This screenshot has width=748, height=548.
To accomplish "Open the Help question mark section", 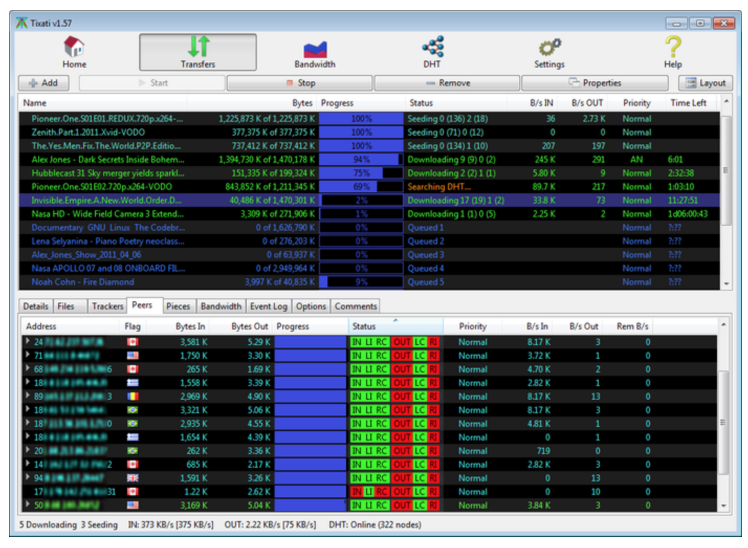I will tap(673, 52).
